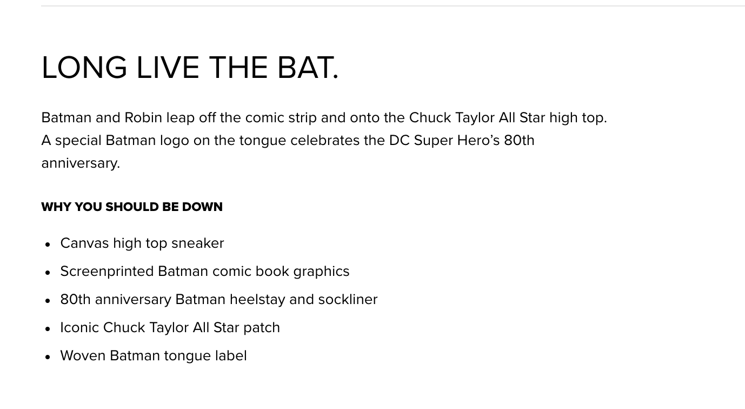Click the "WHY YOU SHOULD BE DOWN" subheading
This screenshot has height=409, width=745.
click(132, 207)
